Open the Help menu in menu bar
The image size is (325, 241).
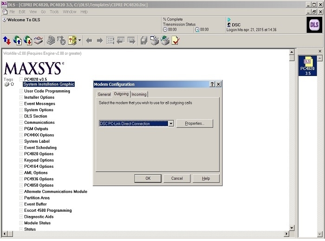(x=84, y=12)
